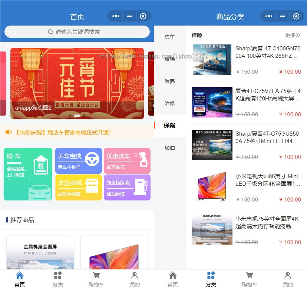Select the third banner carousel dot
307x289 pixels.
(x=84, y=116)
